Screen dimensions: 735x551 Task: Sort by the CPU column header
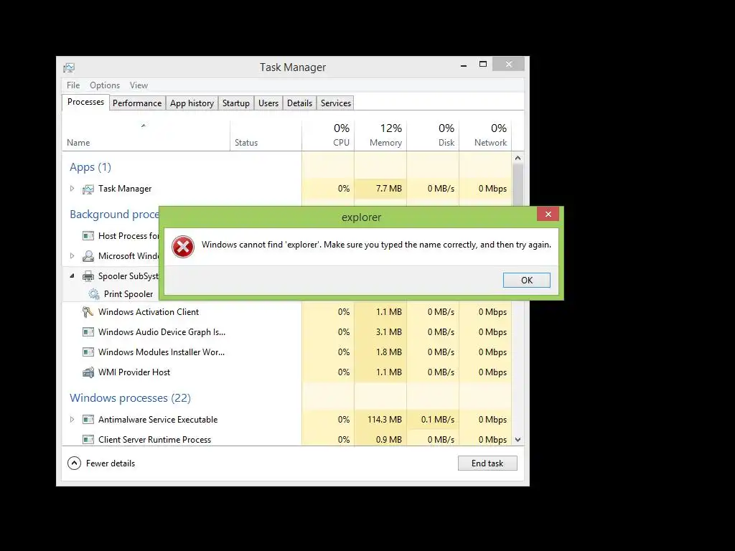click(x=328, y=136)
